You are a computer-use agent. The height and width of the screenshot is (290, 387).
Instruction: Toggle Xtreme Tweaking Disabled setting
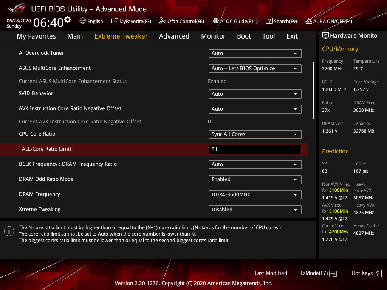pyautogui.click(x=255, y=210)
